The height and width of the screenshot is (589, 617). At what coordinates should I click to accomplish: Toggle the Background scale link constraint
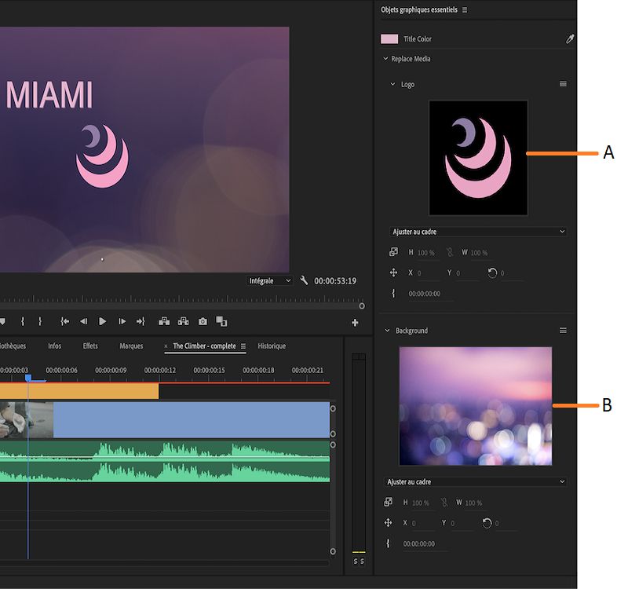[444, 502]
